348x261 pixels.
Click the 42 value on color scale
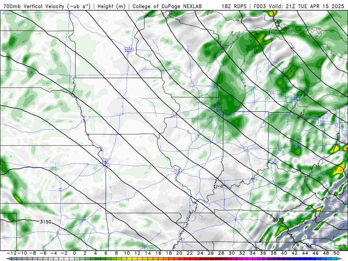294,253
